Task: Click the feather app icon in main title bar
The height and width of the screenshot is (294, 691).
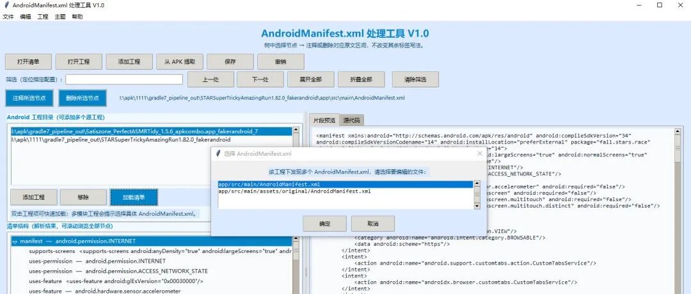Action: tap(6, 5)
